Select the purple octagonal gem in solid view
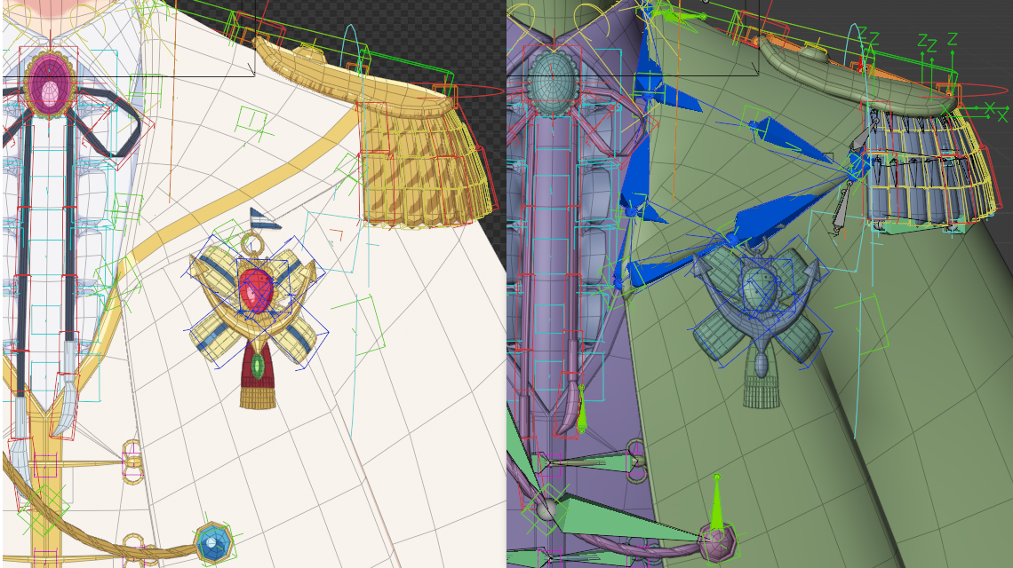This screenshot has height=568, width=1013. (x=717, y=540)
